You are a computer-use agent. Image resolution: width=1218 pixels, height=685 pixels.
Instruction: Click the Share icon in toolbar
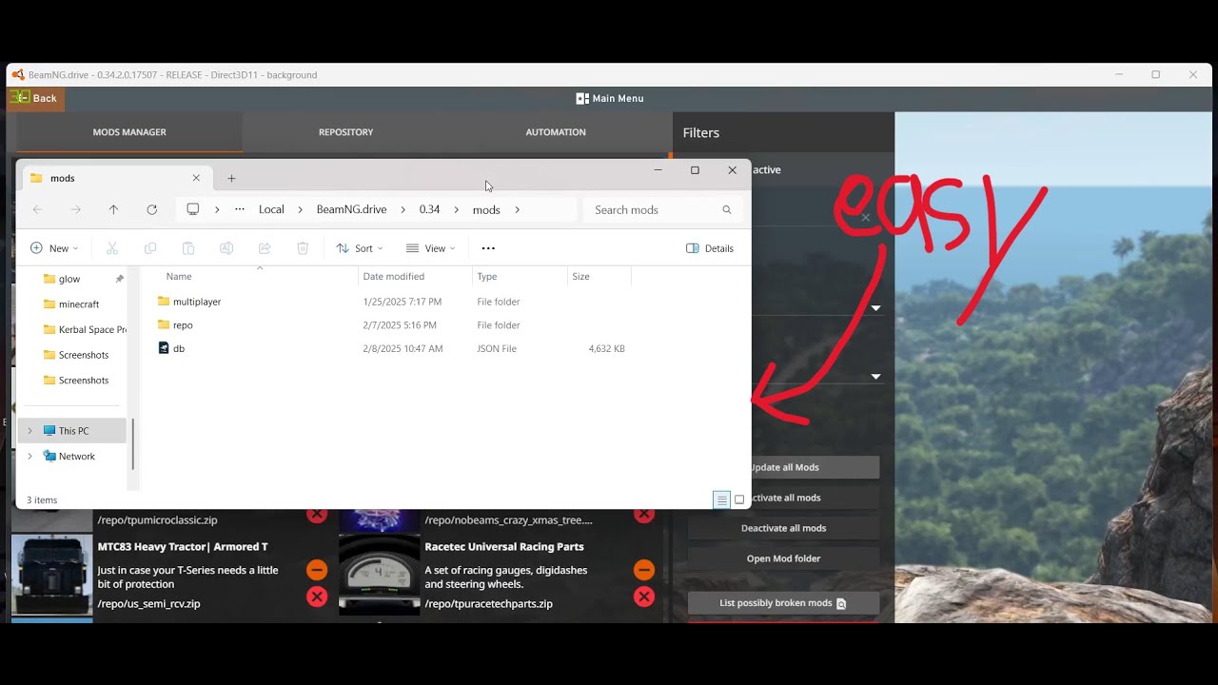click(265, 248)
